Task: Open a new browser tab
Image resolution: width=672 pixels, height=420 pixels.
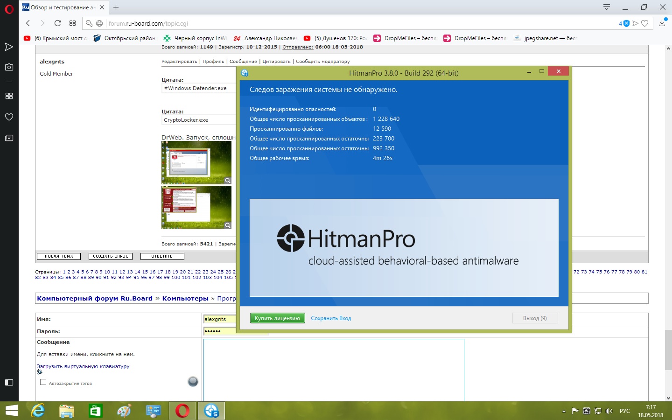Action: (116, 7)
